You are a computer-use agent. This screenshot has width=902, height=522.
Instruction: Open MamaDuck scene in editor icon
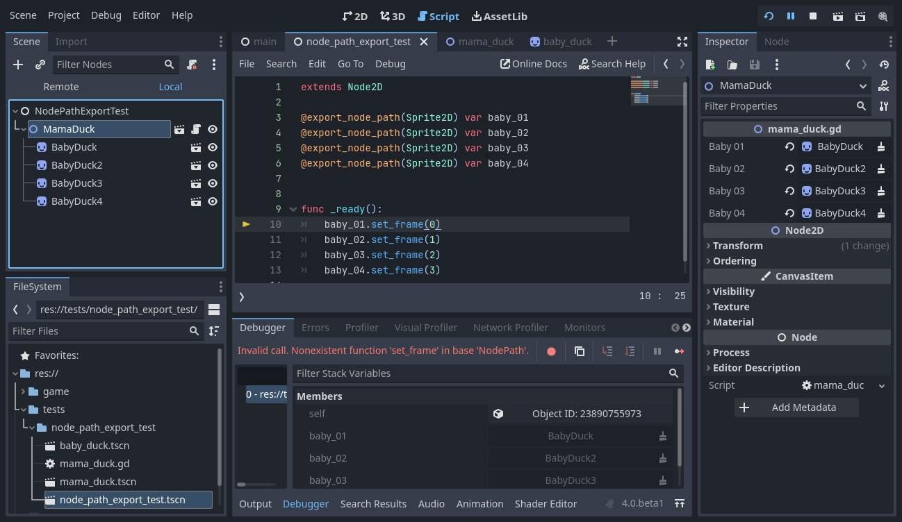[x=179, y=129]
